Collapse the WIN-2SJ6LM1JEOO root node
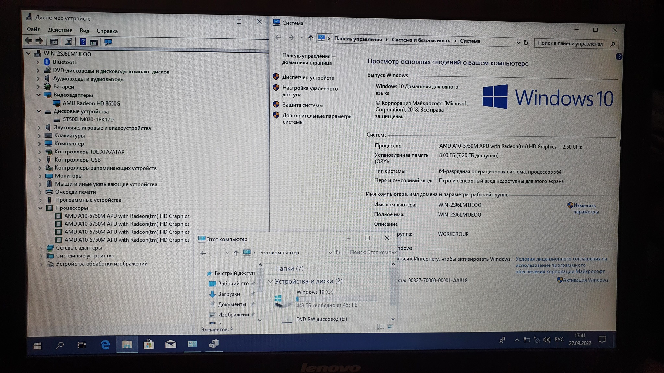The width and height of the screenshot is (664, 373). click(29, 53)
